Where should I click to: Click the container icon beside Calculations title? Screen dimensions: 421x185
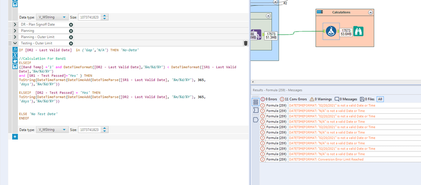(319, 12)
